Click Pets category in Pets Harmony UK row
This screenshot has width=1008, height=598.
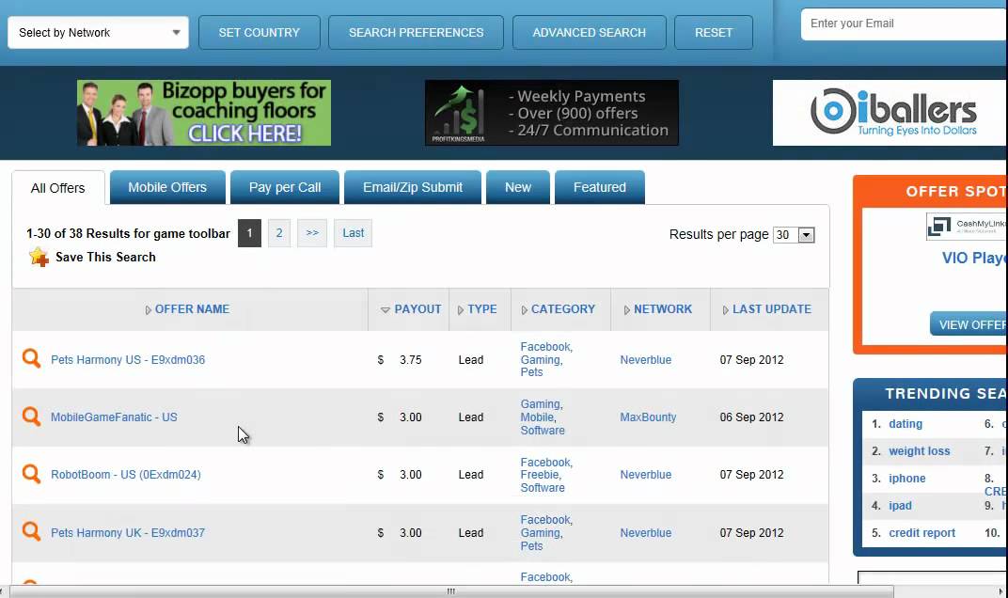click(x=531, y=546)
